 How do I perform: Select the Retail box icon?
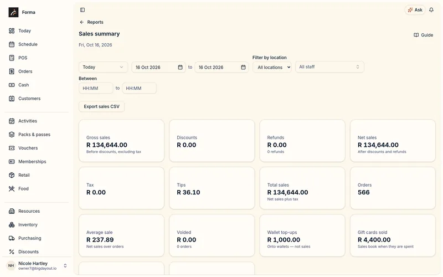12,175
